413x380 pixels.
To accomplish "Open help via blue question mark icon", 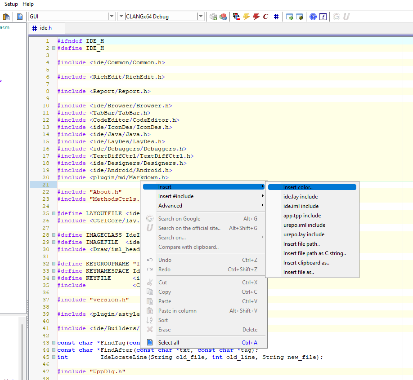I will pyautogui.click(x=313, y=17).
